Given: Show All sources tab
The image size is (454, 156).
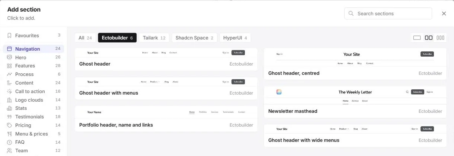Looking at the screenshot, I should coord(85,38).
